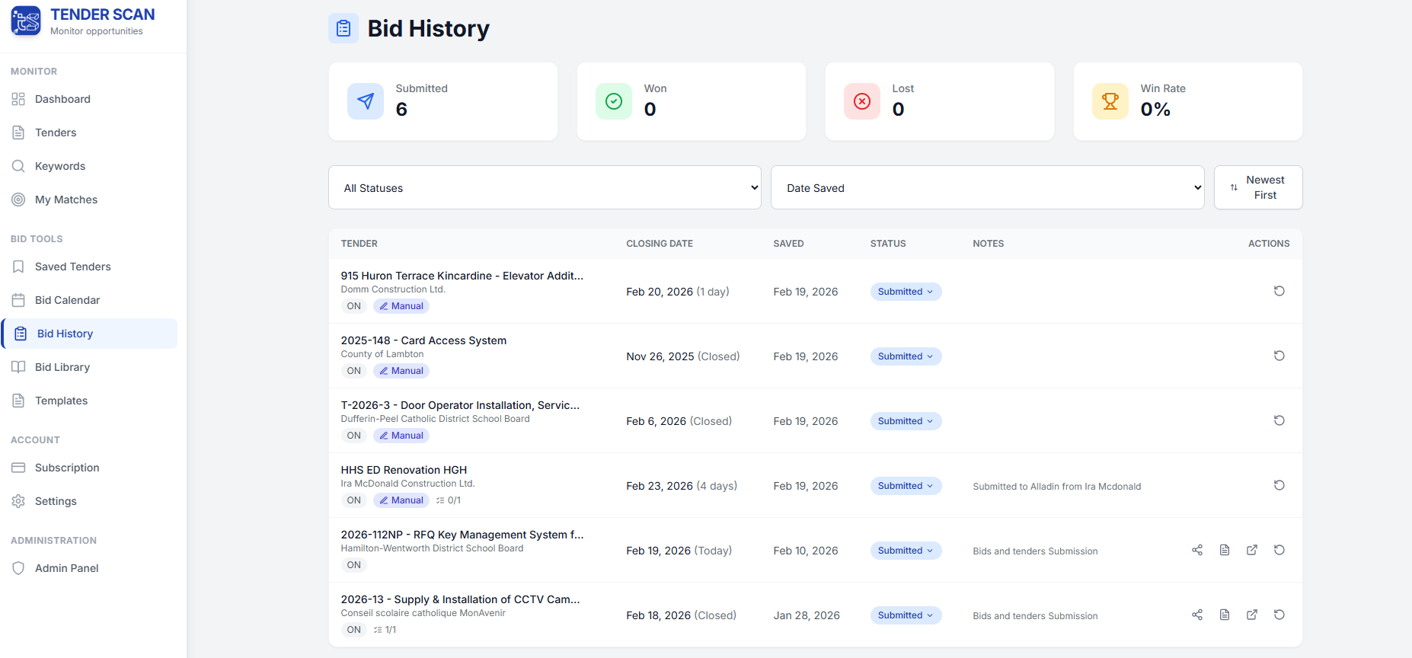Change status for CCTV Cam bid
The width and height of the screenshot is (1412, 658).
(906, 615)
